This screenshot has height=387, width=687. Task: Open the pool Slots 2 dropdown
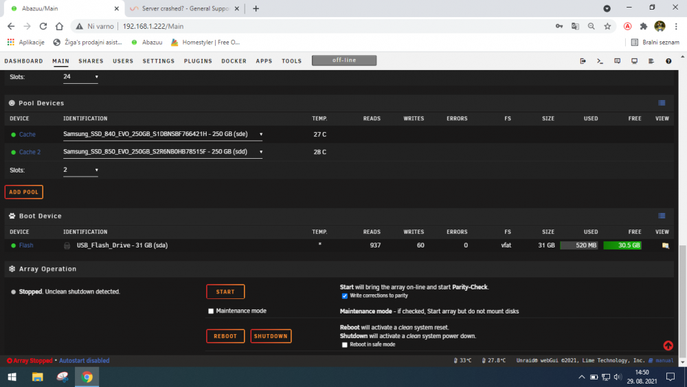tap(80, 170)
